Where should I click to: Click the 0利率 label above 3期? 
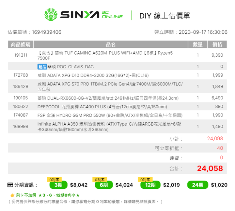(x=54, y=180)
